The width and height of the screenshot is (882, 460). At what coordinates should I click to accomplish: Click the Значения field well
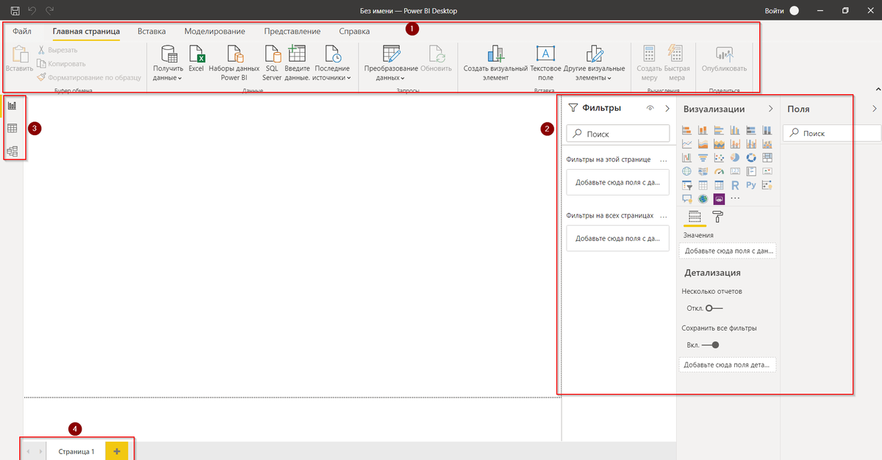728,251
